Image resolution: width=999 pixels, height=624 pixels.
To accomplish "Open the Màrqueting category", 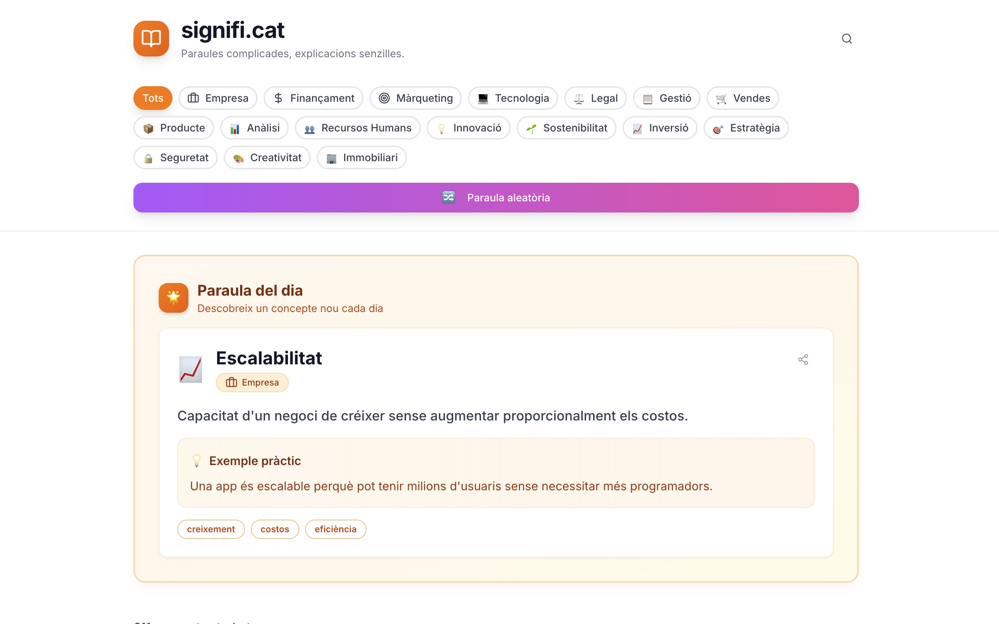I will pyautogui.click(x=415, y=98).
